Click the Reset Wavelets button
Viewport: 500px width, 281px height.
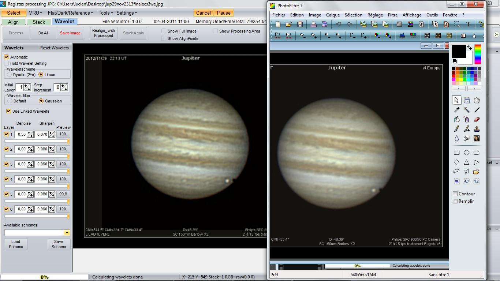(54, 48)
